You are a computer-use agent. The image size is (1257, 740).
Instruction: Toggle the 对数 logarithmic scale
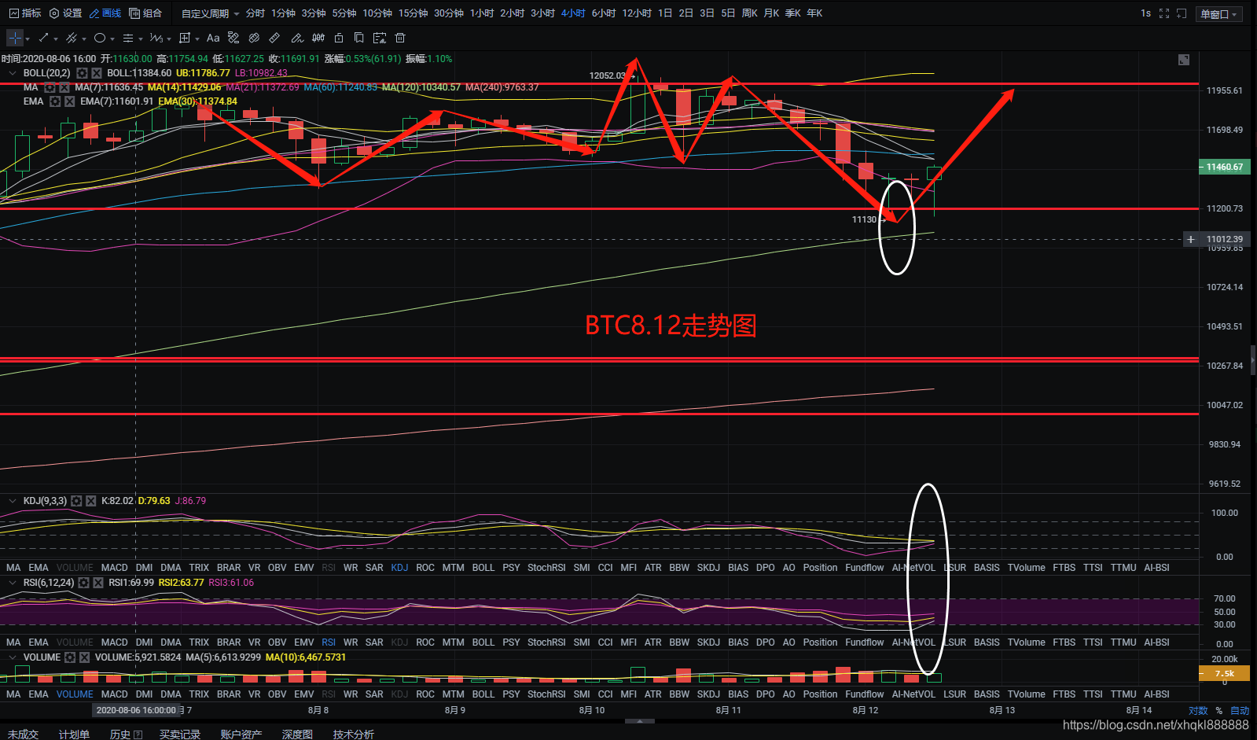[x=1198, y=710]
